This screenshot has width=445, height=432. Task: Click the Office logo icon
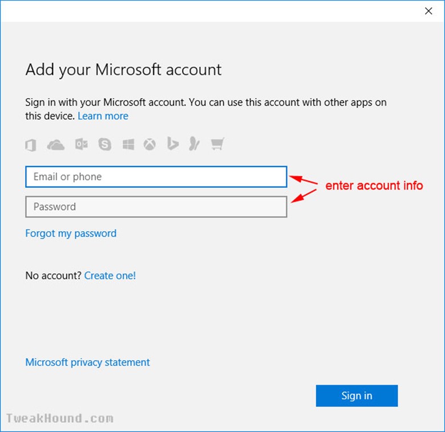tap(31, 145)
